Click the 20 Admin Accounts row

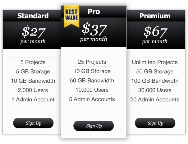click(155, 100)
